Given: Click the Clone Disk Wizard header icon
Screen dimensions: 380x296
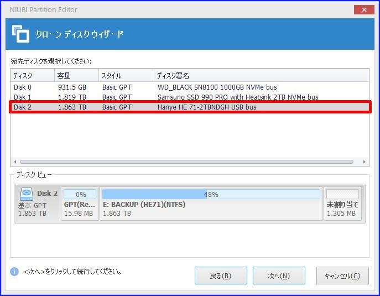Looking at the screenshot, I should (20, 34).
